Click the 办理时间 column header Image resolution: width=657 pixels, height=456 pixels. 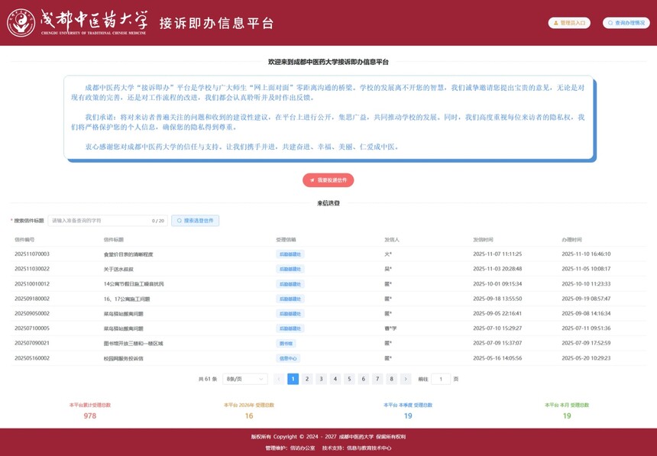(x=572, y=239)
